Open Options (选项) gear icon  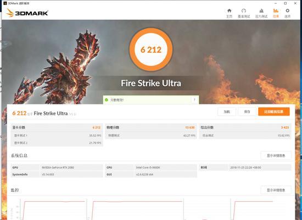(287, 13)
